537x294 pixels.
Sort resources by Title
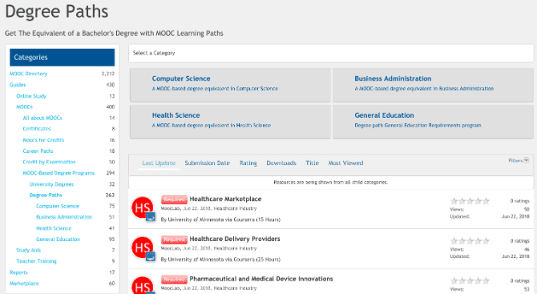312,163
